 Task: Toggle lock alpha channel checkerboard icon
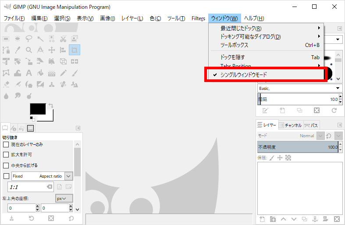(288, 157)
